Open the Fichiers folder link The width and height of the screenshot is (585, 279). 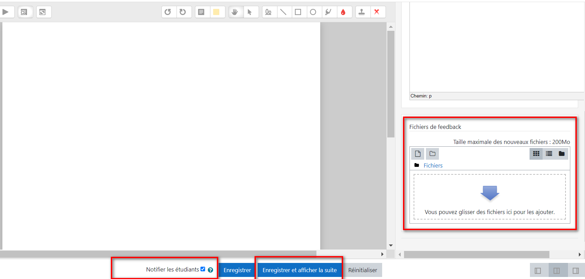[x=433, y=165]
